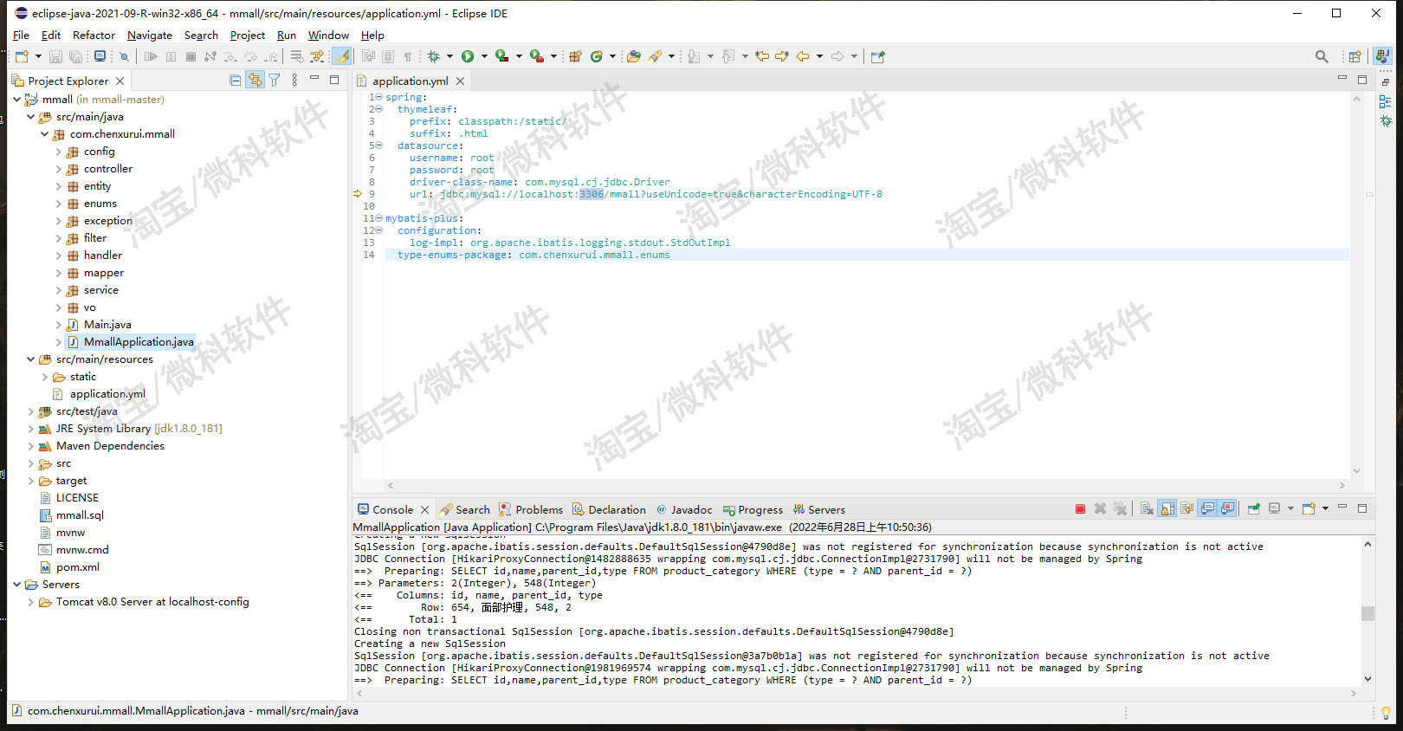Open the Debug dropdown arrow
The height and width of the screenshot is (731, 1403).
pos(449,56)
